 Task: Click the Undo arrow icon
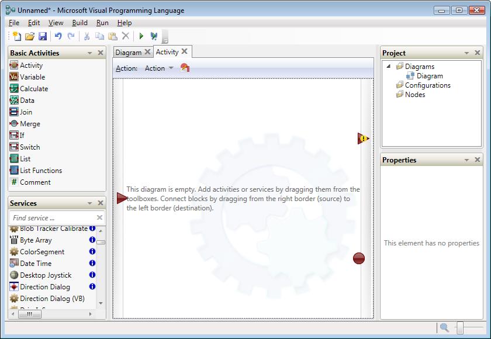pos(58,36)
